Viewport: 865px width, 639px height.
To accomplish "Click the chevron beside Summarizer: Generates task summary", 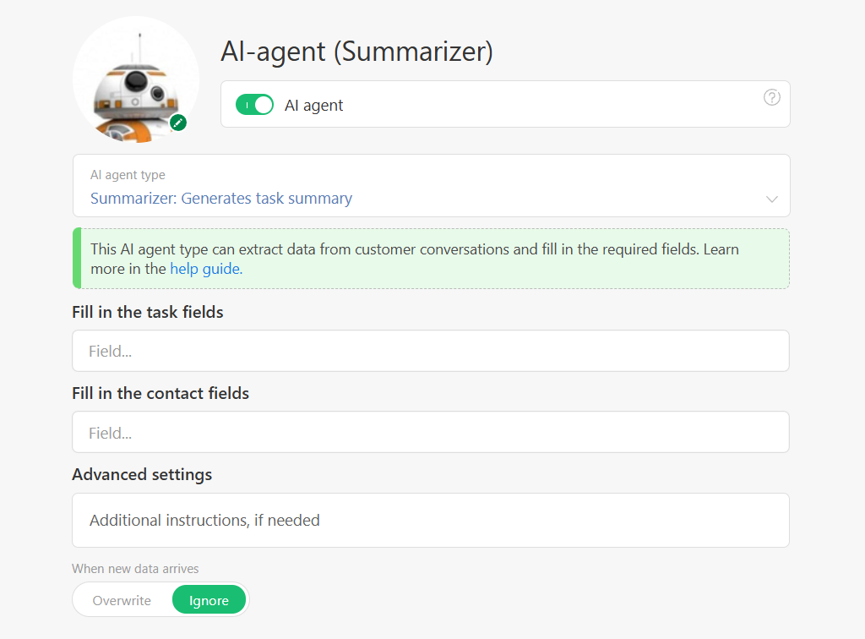I will coord(770,199).
